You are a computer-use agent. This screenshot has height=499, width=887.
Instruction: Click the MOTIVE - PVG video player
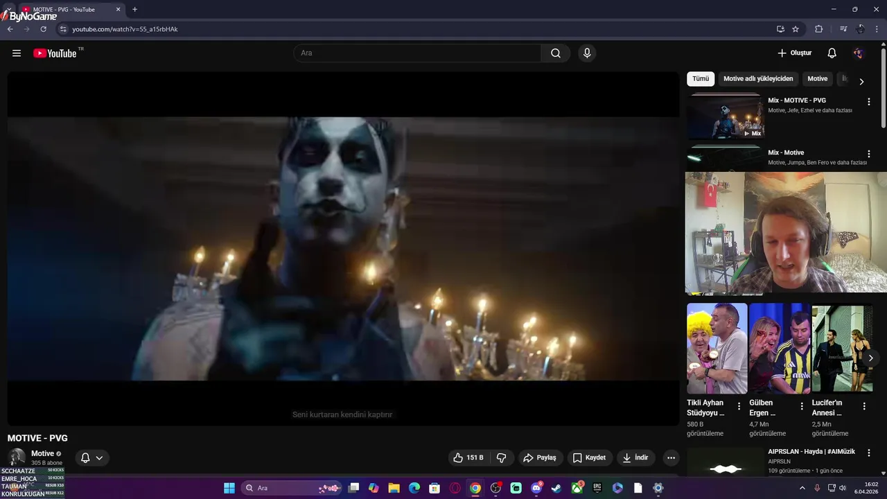tap(343, 248)
